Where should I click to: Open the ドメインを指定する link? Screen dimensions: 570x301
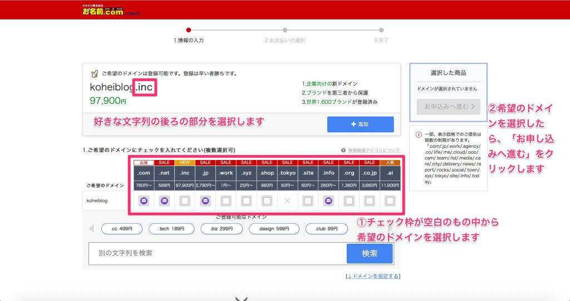pyautogui.click(x=372, y=276)
